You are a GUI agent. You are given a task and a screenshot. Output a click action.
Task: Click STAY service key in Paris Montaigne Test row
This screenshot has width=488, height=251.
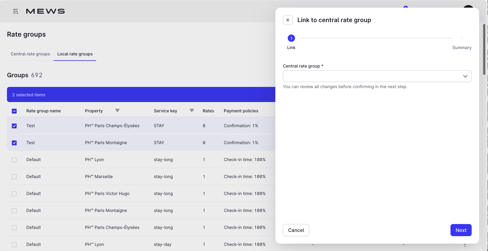coord(159,143)
